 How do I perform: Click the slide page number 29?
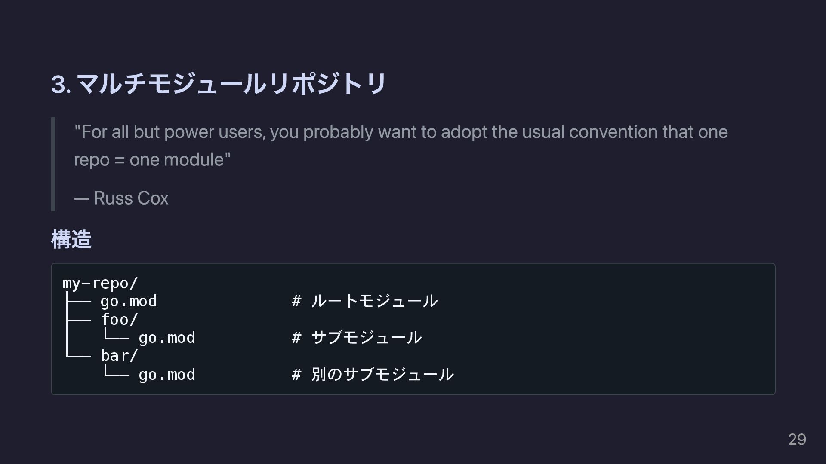pos(797,440)
